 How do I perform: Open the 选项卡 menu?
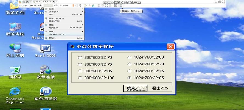tap(57, 5)
